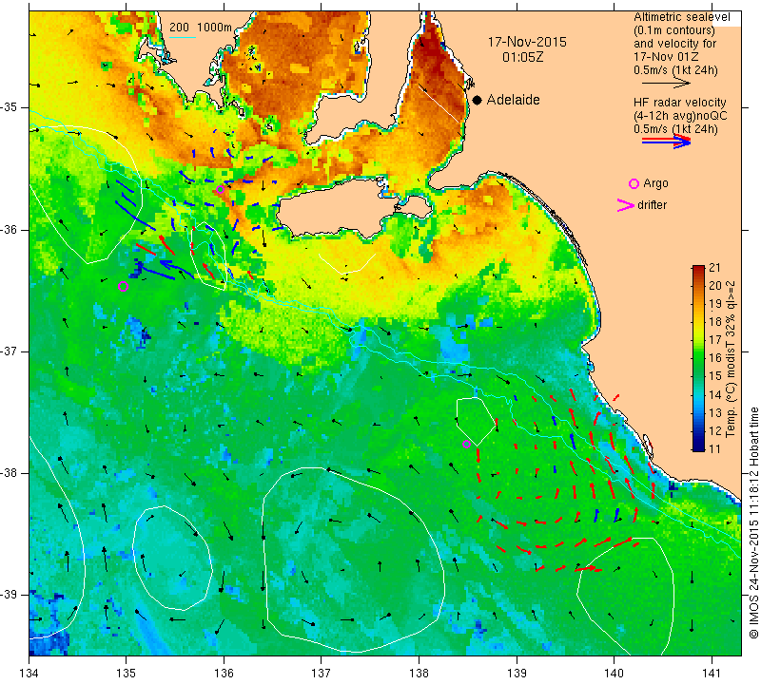The width and height of the screenshot is (761, 684).
Task: Click the 'HF radar velocity' legend title
Action: click(679, 103)
